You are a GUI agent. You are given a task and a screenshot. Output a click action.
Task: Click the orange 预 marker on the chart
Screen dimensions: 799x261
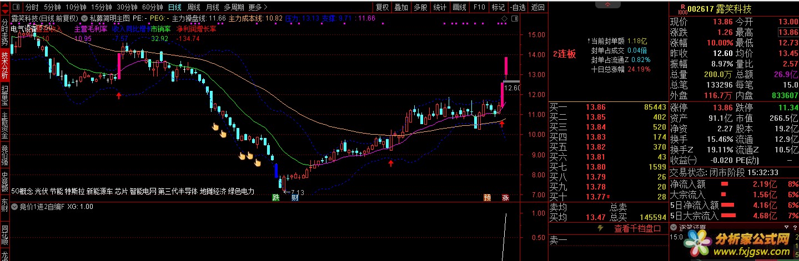tap(487, 198)
